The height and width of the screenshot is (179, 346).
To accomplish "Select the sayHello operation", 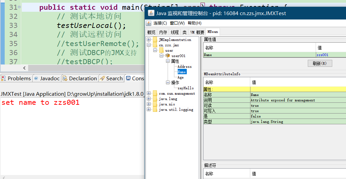I will 186,88.
